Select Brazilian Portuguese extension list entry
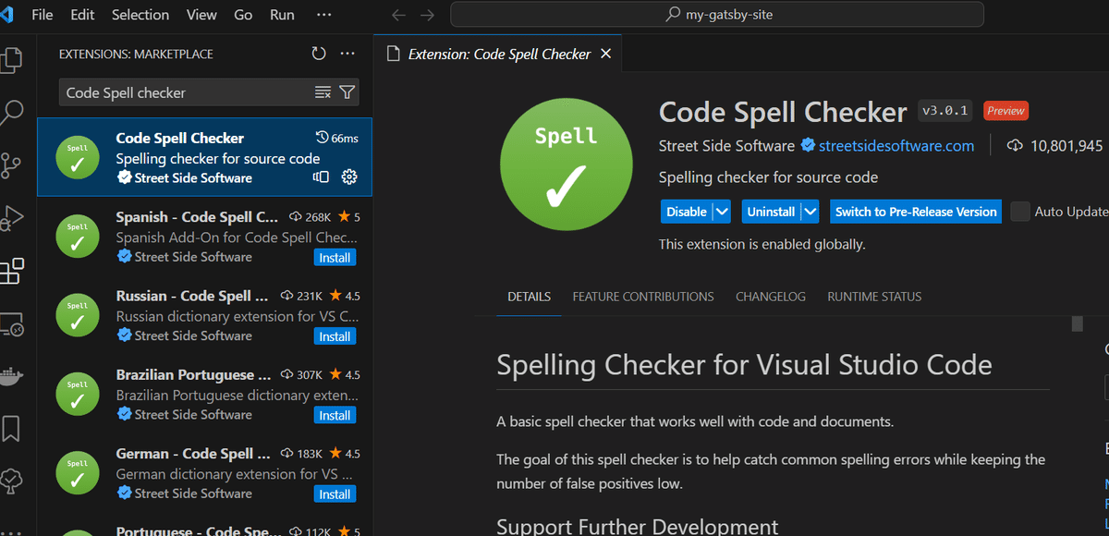The width and height of the screenshot is (1109, 536). [204, 395]
